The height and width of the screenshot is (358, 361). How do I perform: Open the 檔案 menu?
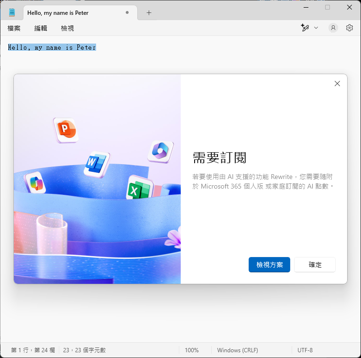(x=14, y=28)
